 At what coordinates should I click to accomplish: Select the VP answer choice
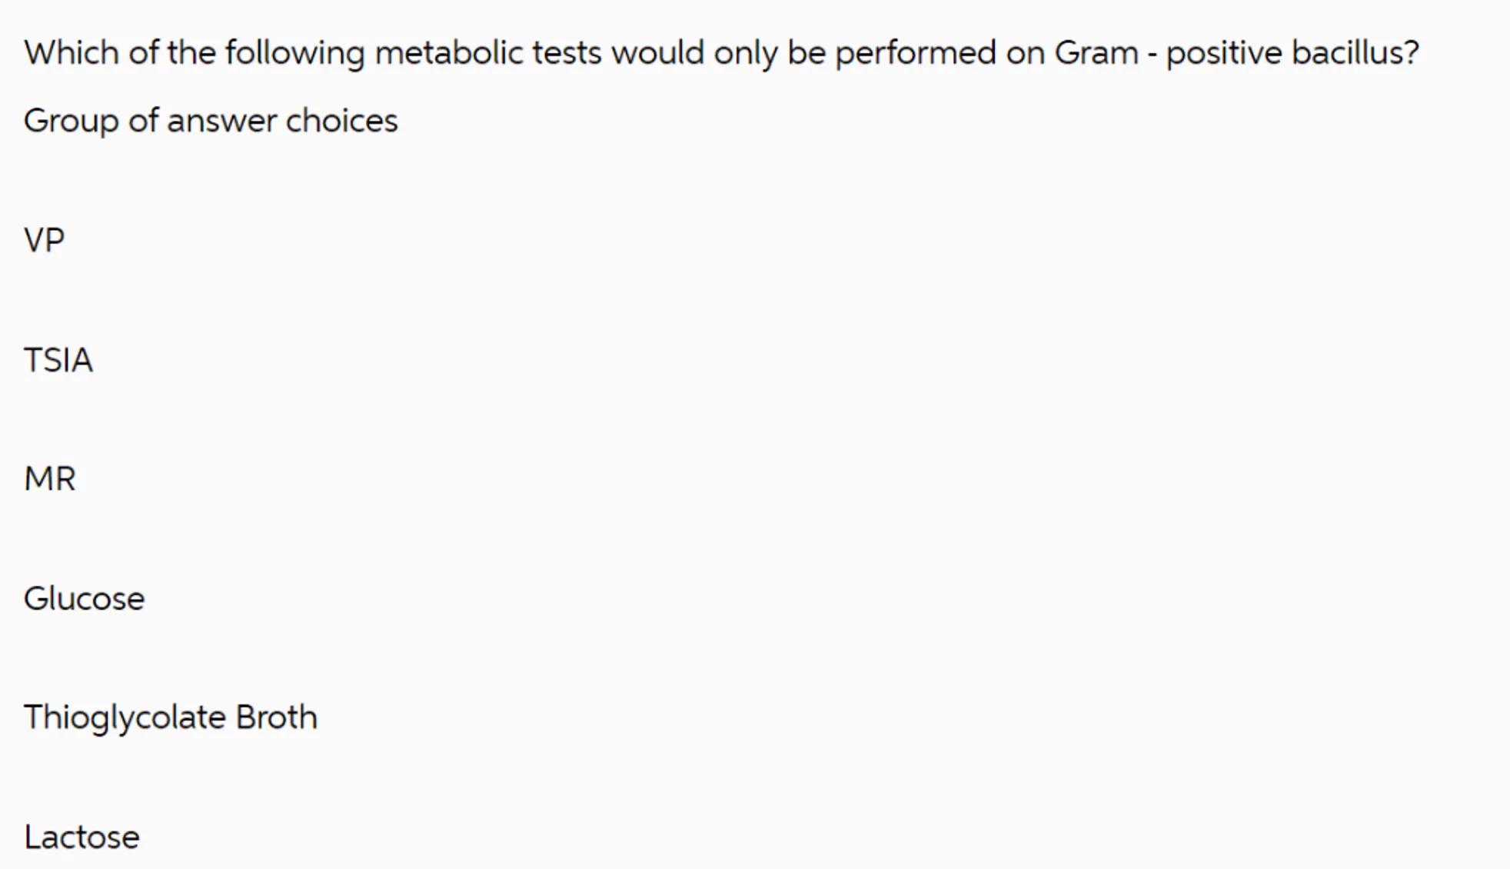click(x=45, y=241)
